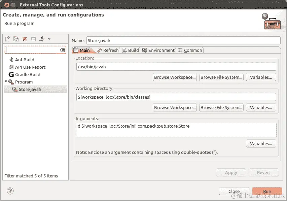Select the Gradle Build configuration type
Screen dimensions: 287x201
pos(28,74)
